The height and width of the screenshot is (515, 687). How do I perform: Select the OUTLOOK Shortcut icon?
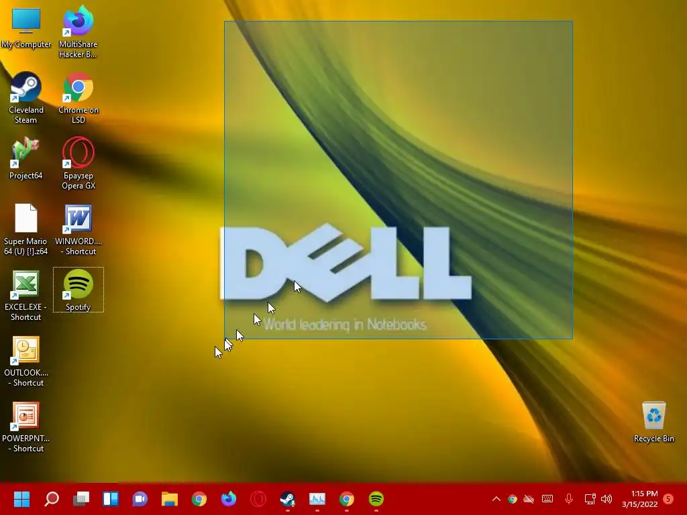(26, 361)
